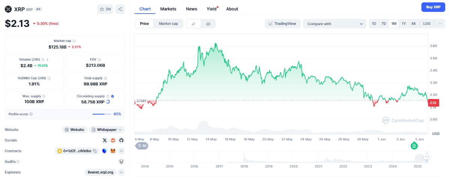Visit the official Website link

(75, 130)
